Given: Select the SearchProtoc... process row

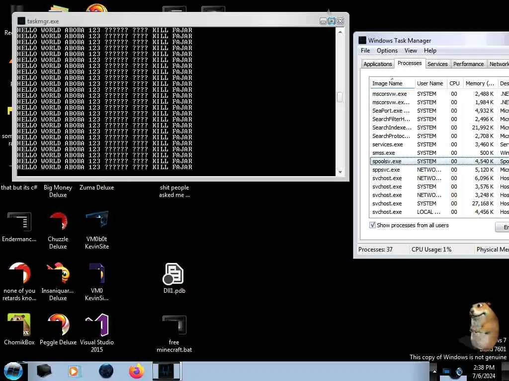Looking at the screenshot, I should (x=439, y=136).
